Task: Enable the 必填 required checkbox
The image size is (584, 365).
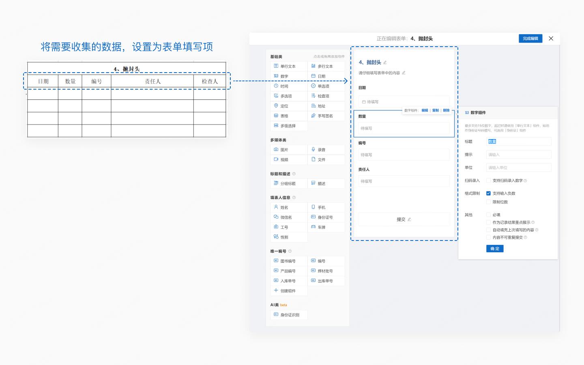Action: pos(488,215)
